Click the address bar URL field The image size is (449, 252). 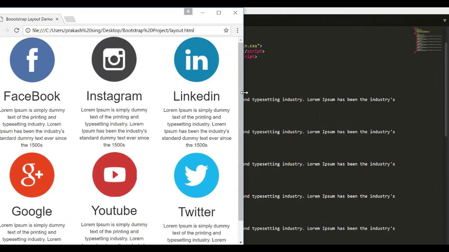pyautogui.click(x=127, y=30)
